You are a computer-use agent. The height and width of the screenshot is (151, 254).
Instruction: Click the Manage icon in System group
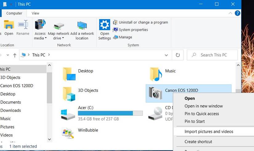click(x=115, y=37)
